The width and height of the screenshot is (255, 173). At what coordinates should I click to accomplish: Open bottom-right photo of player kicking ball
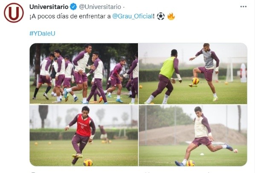(193, 135)
